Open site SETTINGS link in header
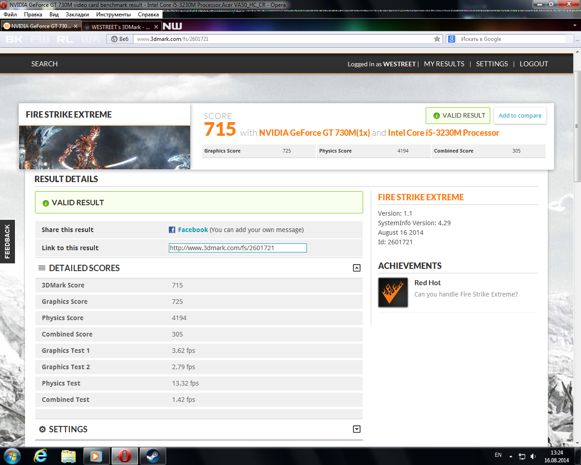 click(492, 64)
